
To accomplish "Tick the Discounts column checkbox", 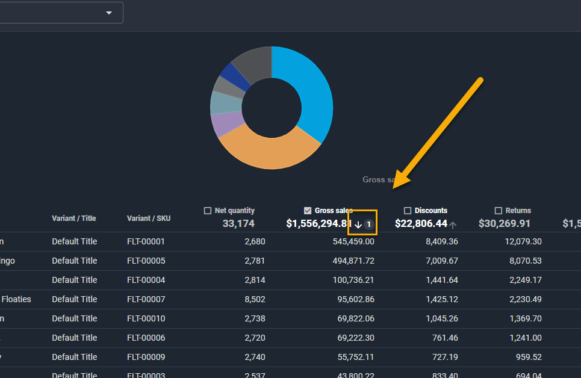I will coord(408,211).
